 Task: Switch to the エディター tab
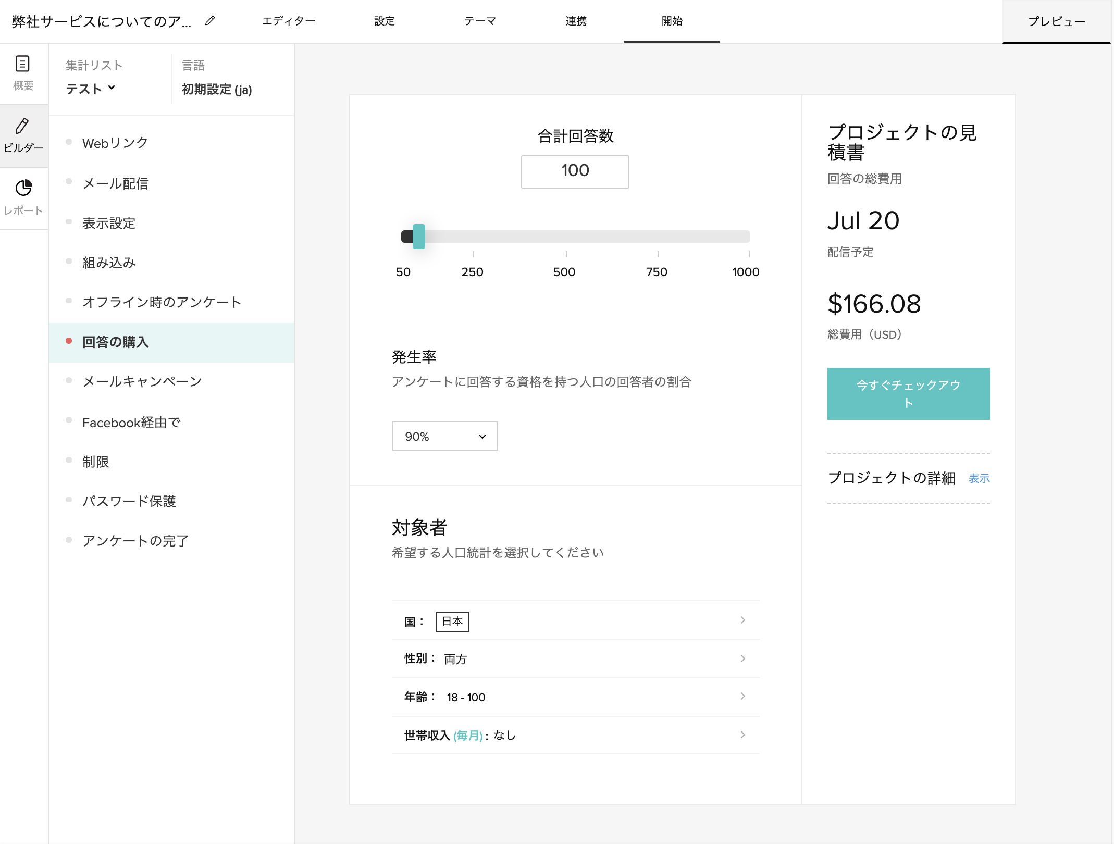(x=290, y=21)
